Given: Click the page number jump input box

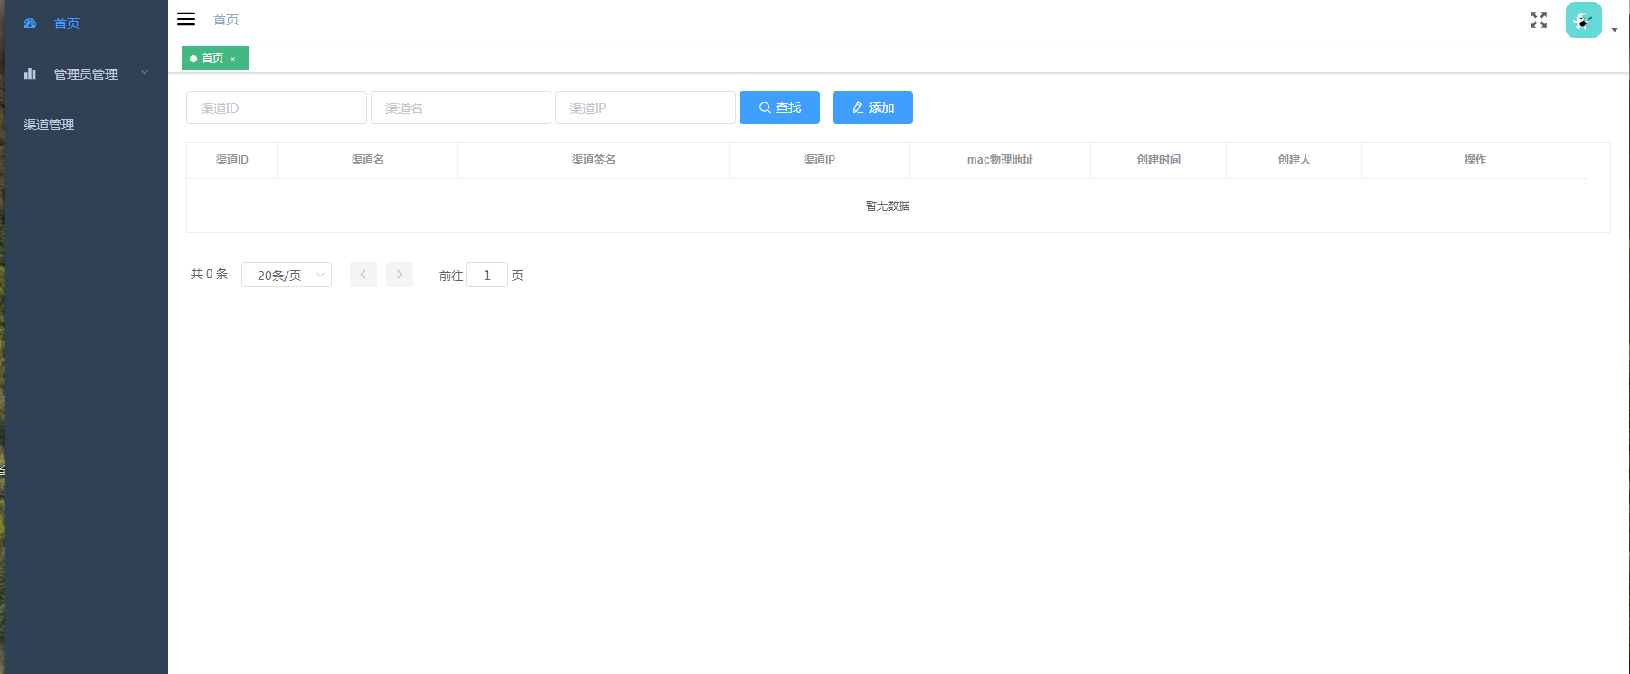Looking at the screenshot, I should click(x=487, y=275).
